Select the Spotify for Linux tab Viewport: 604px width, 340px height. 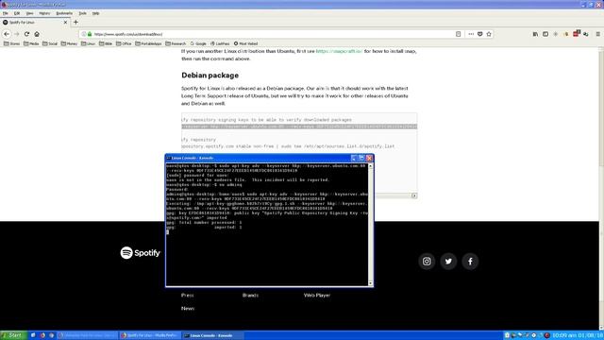point(35,23)
